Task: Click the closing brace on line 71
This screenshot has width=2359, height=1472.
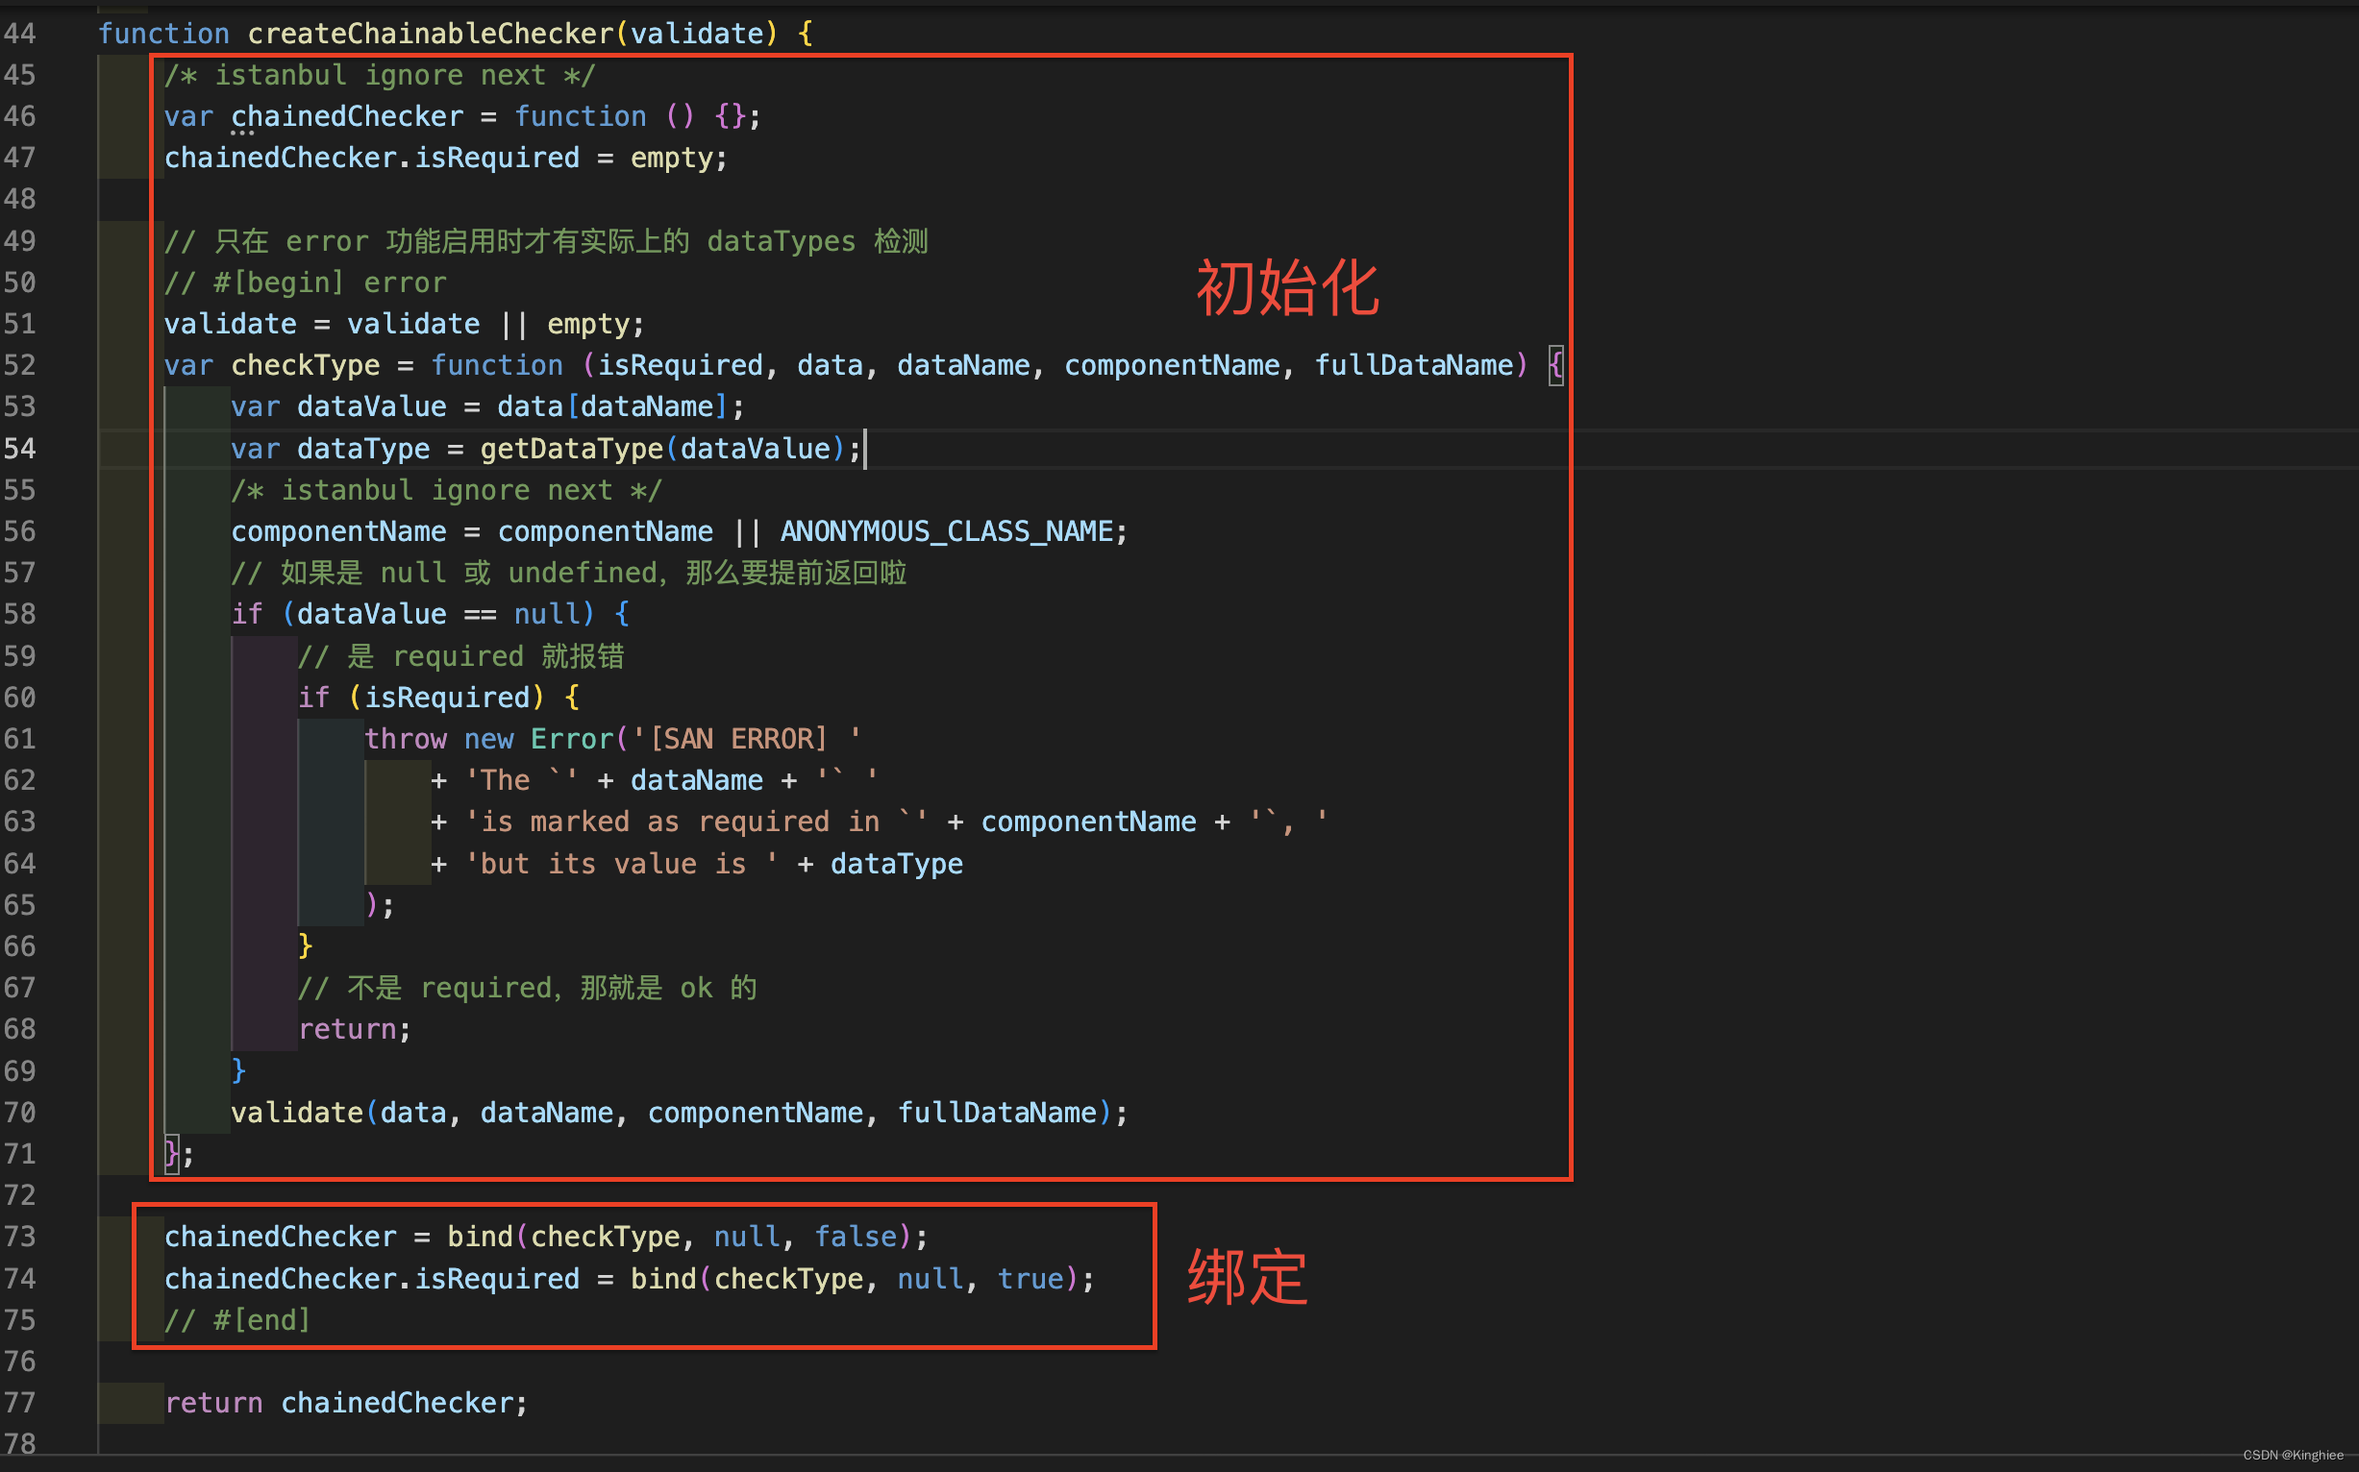Action: point(171,1154)
